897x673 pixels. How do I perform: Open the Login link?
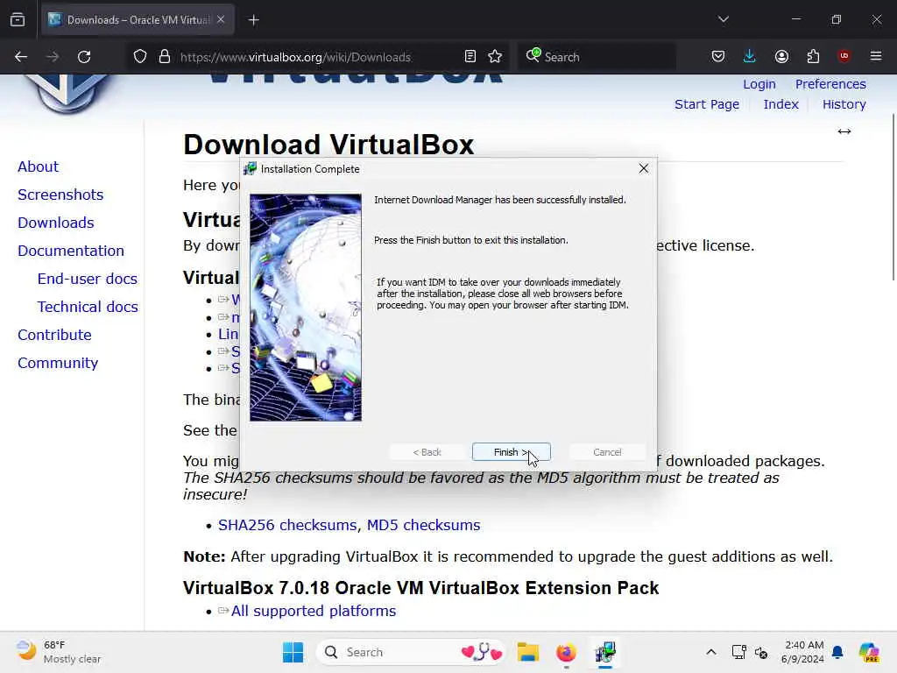pyautogui.click(x=759, y=84)
